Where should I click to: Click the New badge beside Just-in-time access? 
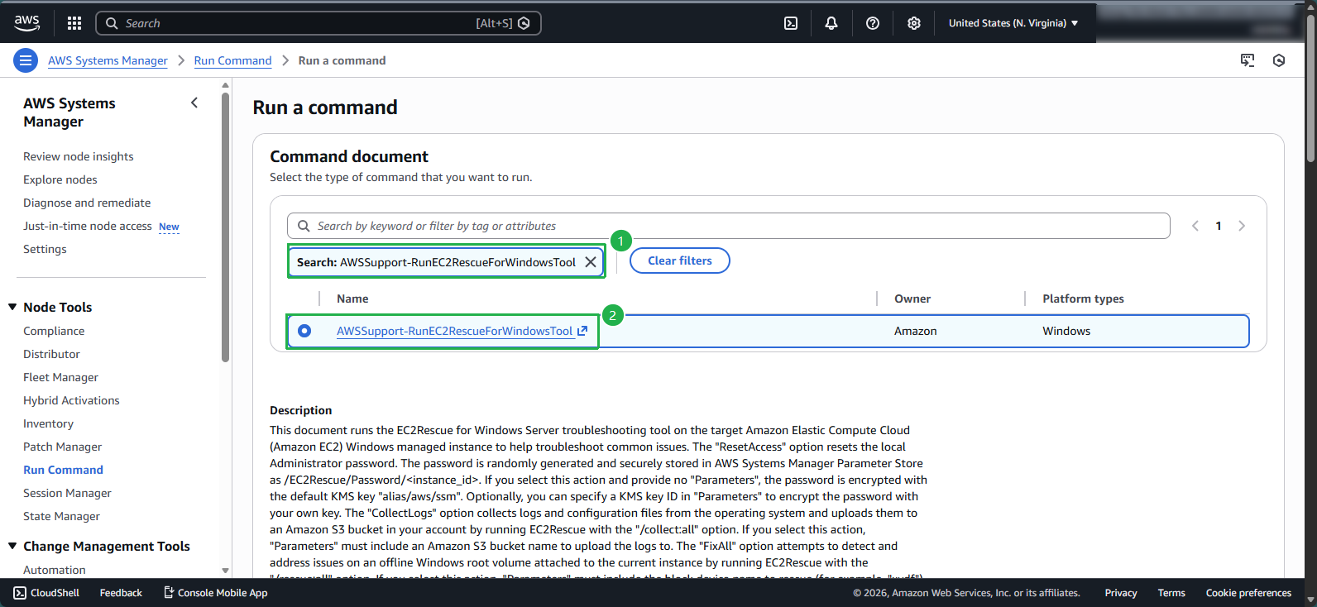tap(169, 227)
